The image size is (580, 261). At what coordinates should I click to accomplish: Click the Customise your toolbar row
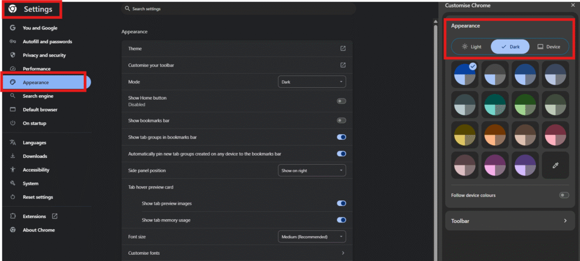tap(237, 65)
